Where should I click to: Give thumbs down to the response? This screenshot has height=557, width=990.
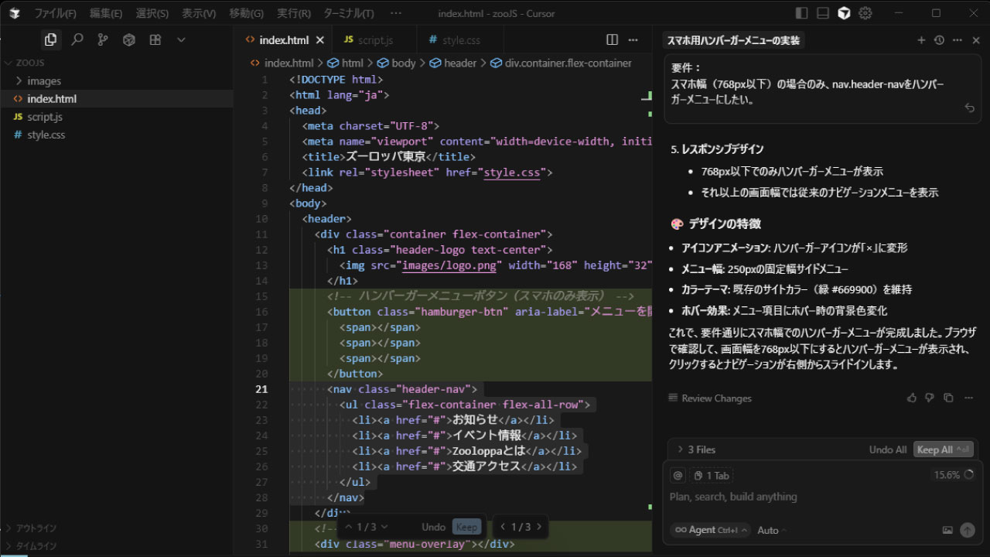click(930, 398)
